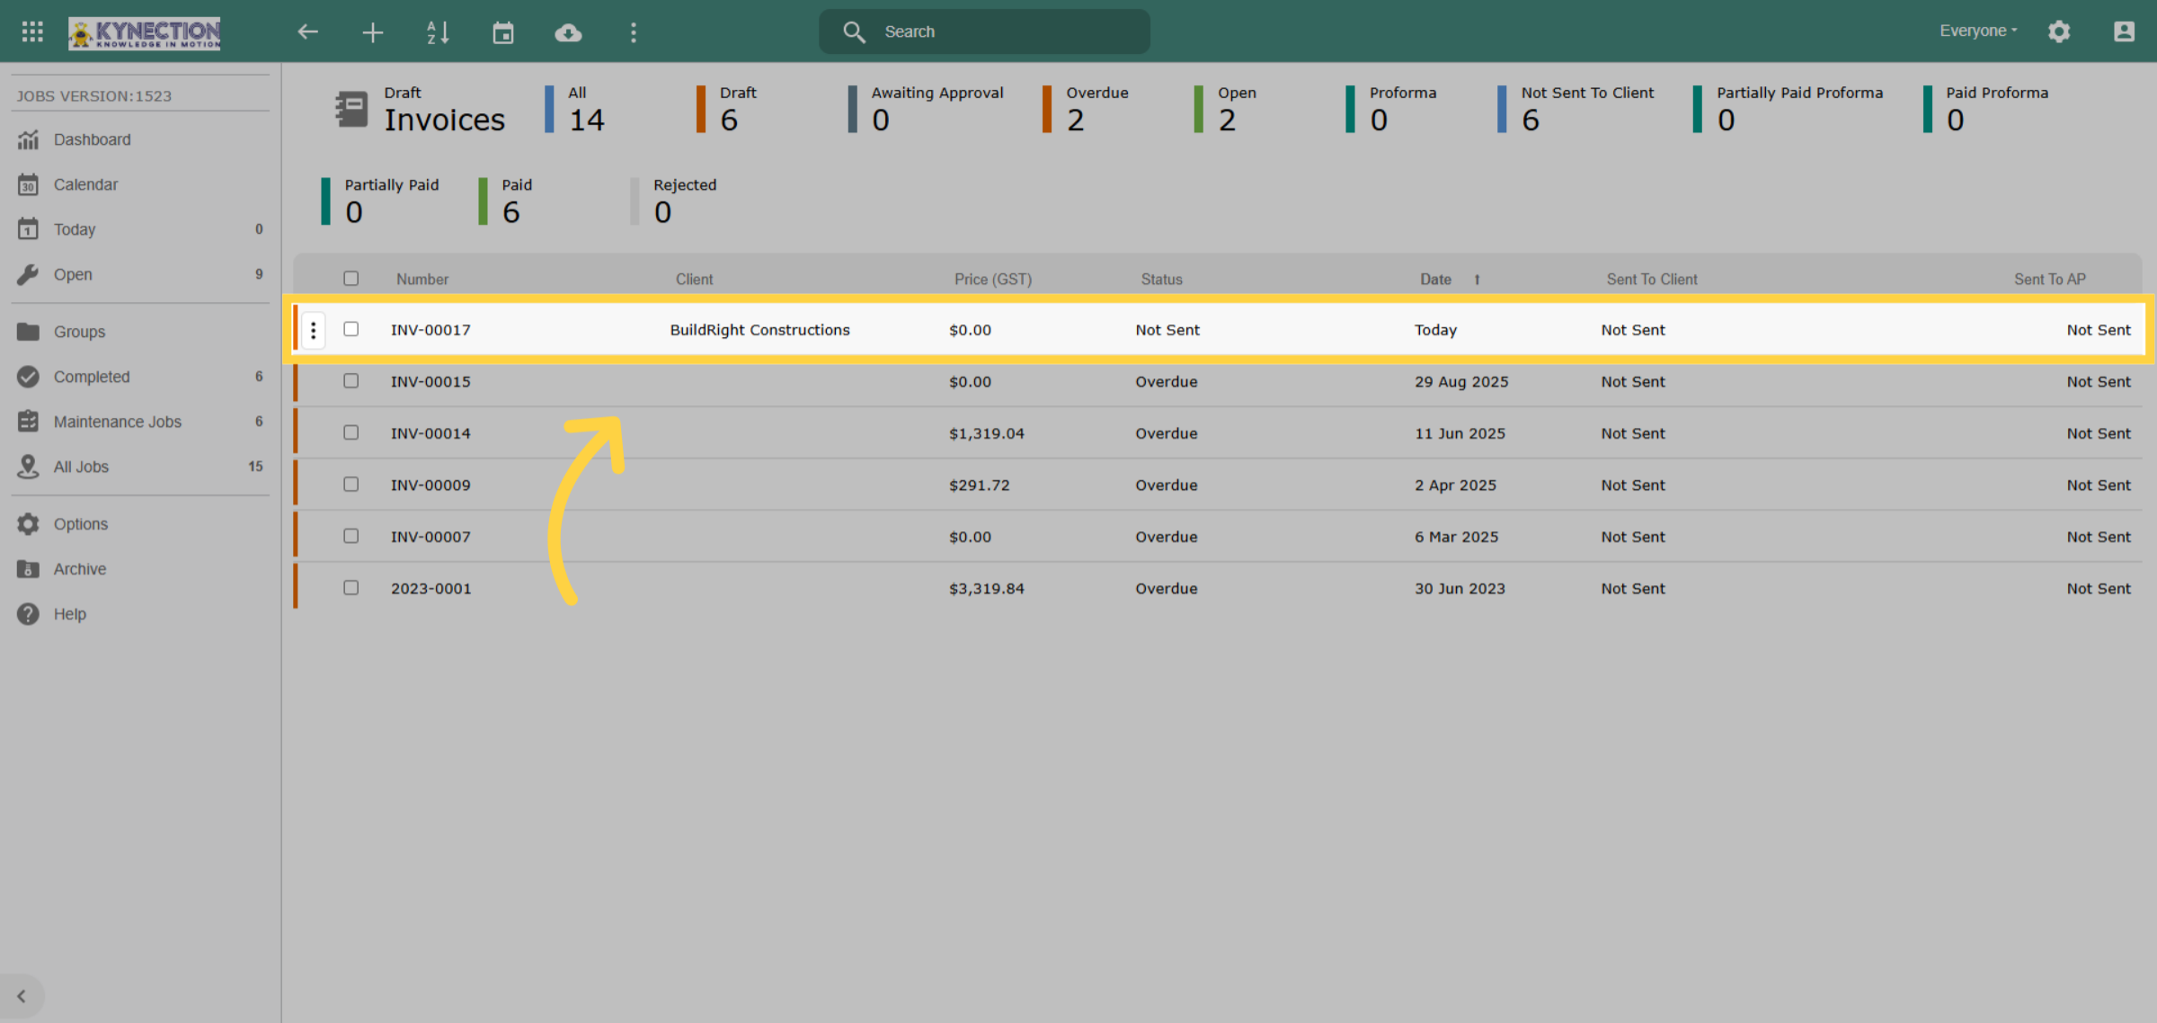Open the apps grid menu icon

tap(32, 31)
